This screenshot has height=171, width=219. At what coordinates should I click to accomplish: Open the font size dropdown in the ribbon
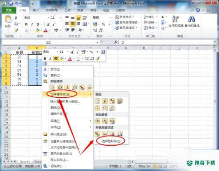point(60,18)
